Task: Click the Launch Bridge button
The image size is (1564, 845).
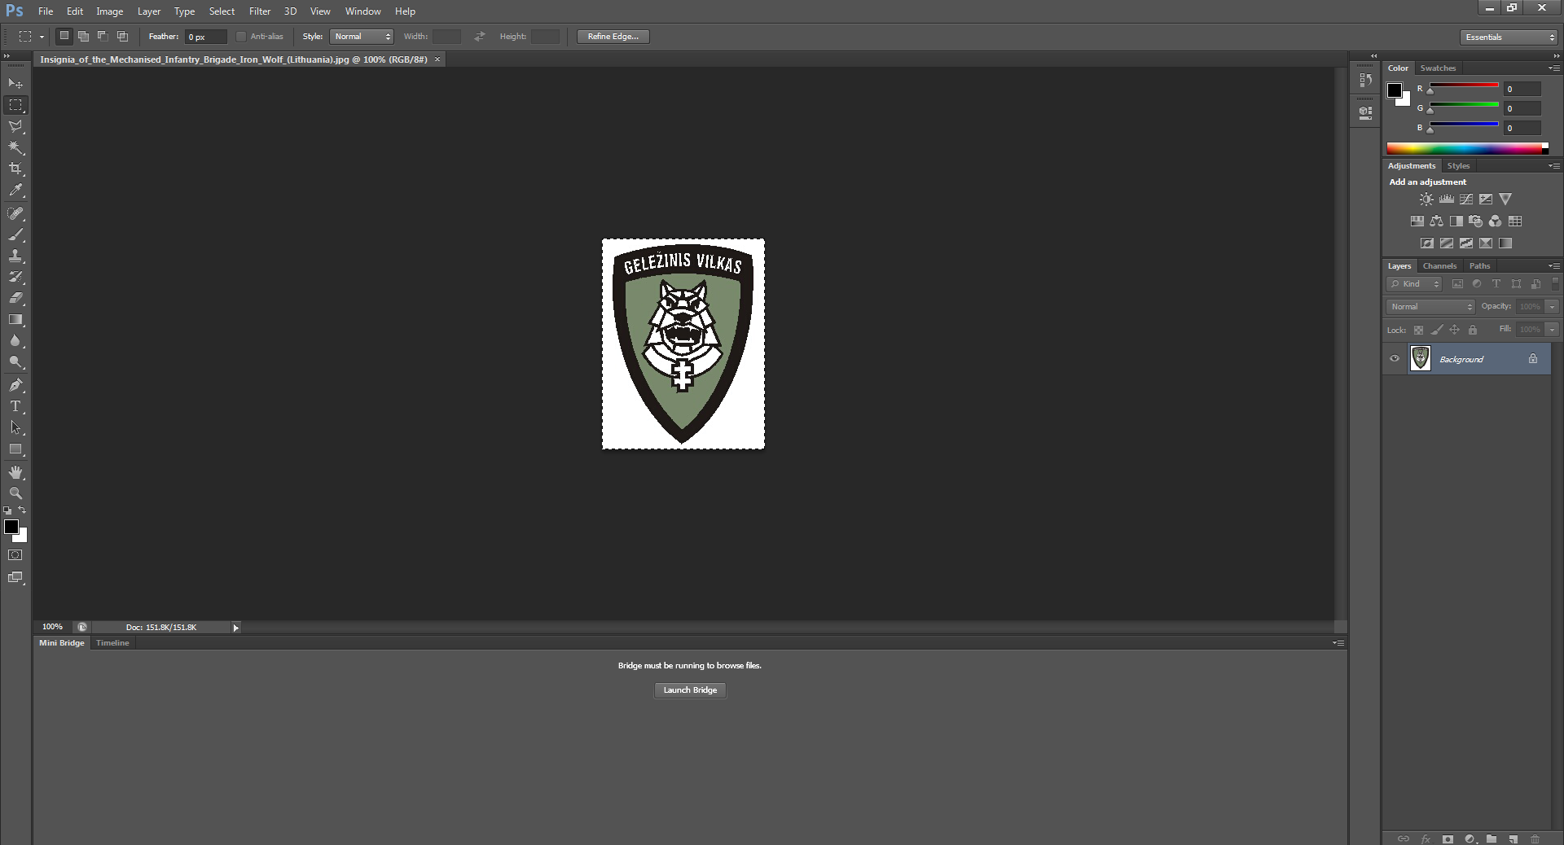Action: pos(690,690)
